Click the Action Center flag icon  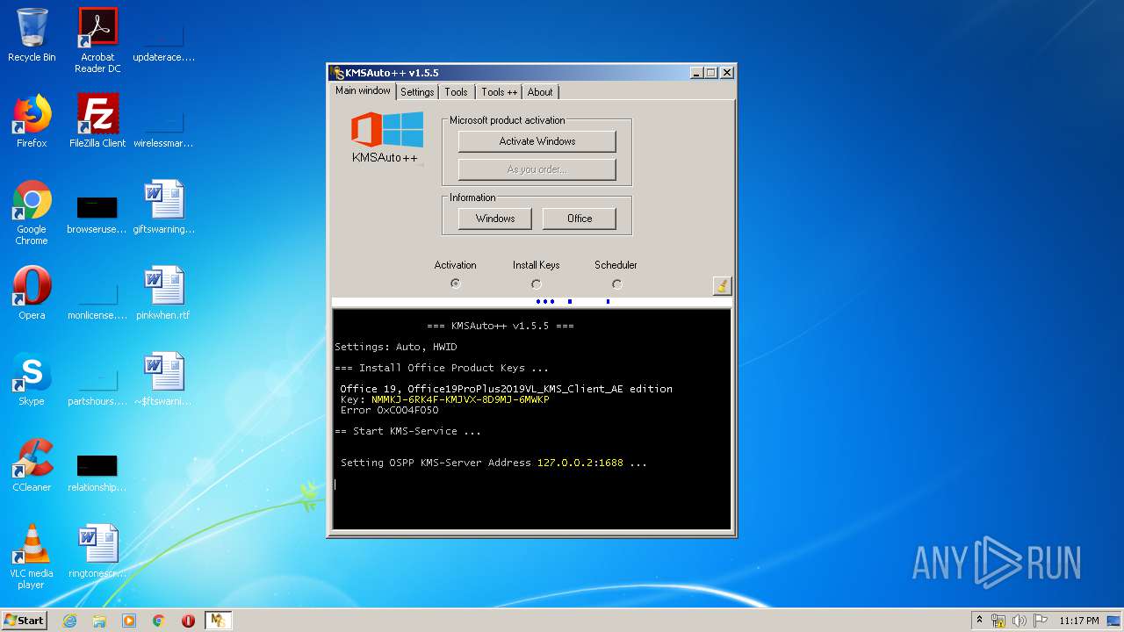click(x=1041, y=621)
